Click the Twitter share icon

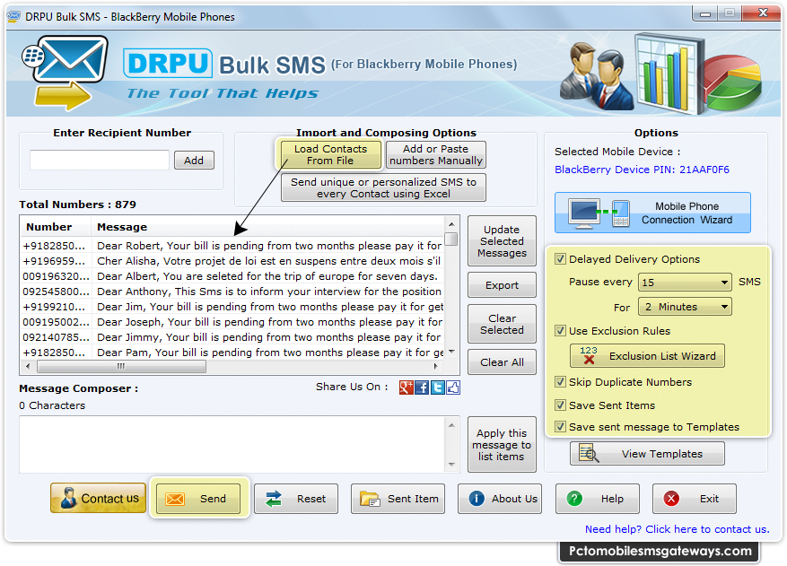438,387
